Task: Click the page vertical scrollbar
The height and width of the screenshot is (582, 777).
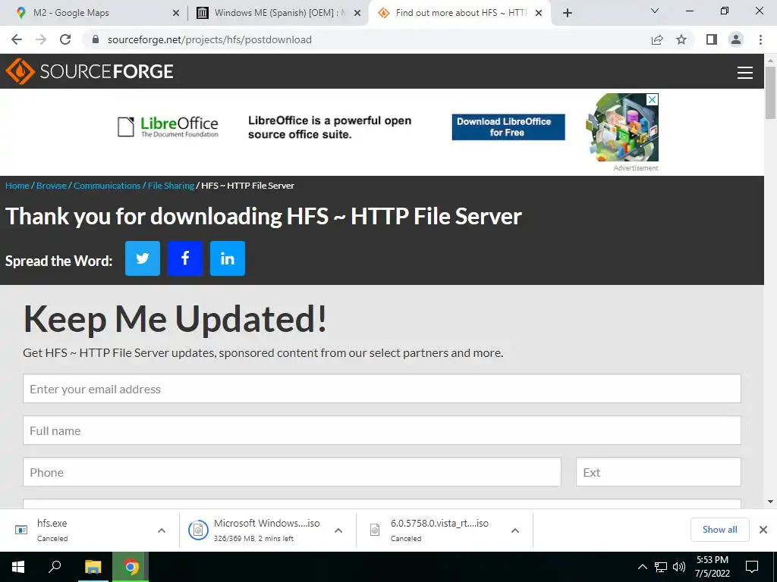Action: [770, 92]
